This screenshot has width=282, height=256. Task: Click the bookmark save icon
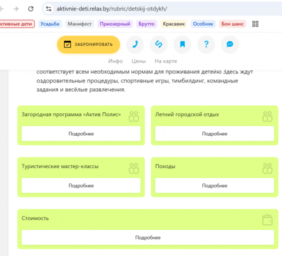click(x=182, y=44)
